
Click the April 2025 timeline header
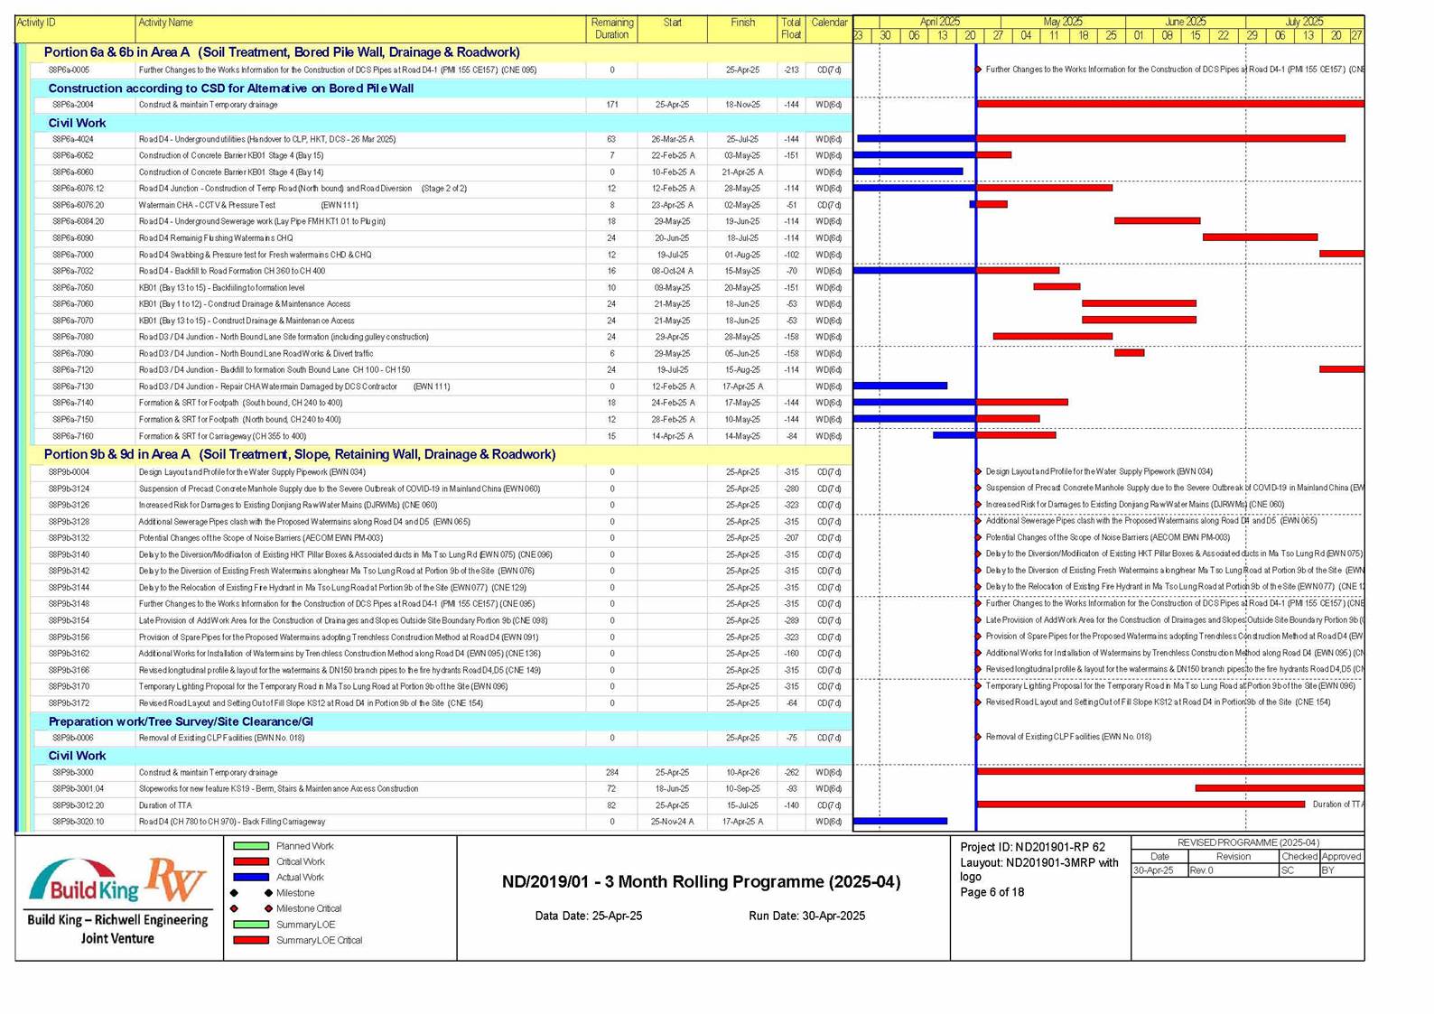tap(940, 22)
